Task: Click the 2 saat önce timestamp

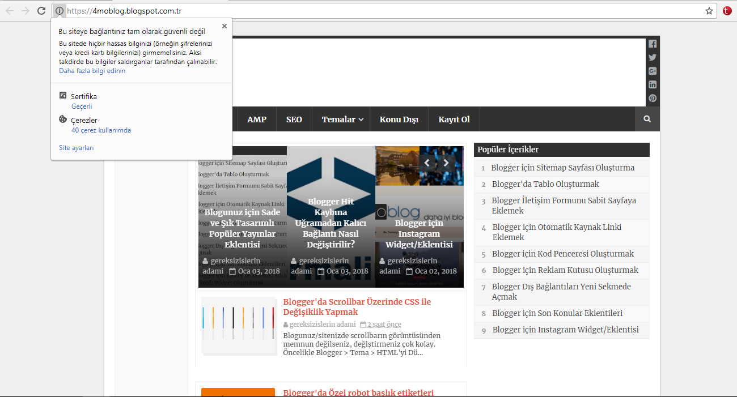Action: click(x=384, y=325)
